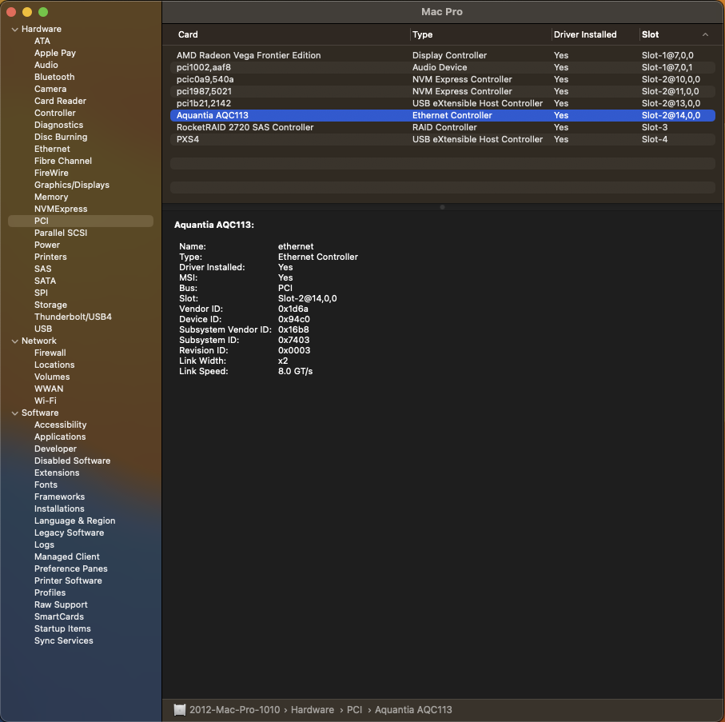Screen dimensions: 725x722
Task: Click the Subsystem ID value 0x7403
Action: click(x=293, y=341)
